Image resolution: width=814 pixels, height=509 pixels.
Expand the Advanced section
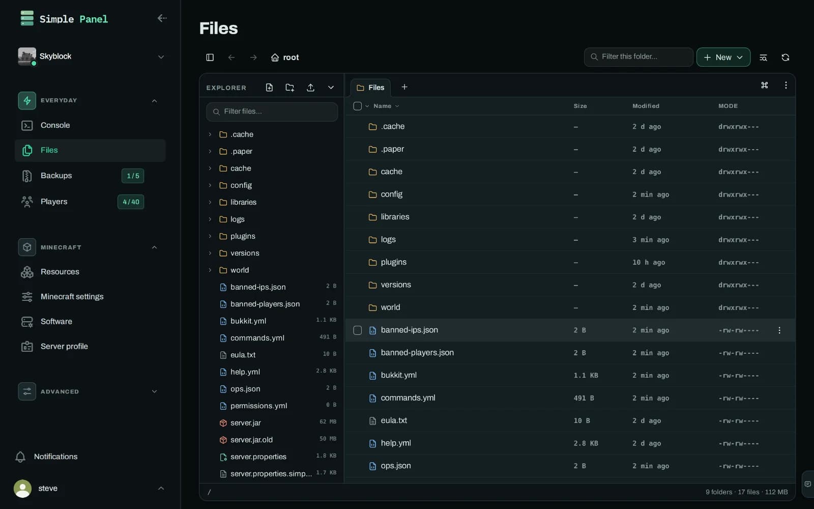(154, 391)
